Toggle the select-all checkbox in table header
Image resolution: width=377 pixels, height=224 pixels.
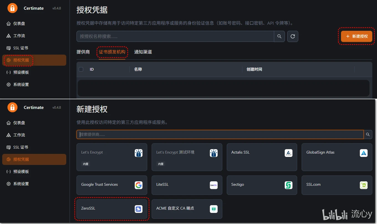(x=81, y=69)
